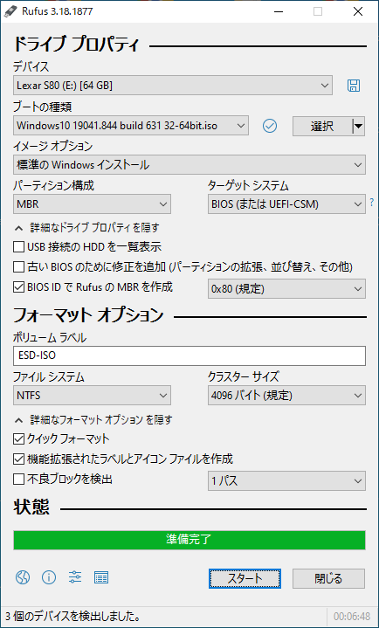This screenshot has height=628, width=379.
Task: Click the checksum checkmark circle icon
Action: click(x=270, y=126)
